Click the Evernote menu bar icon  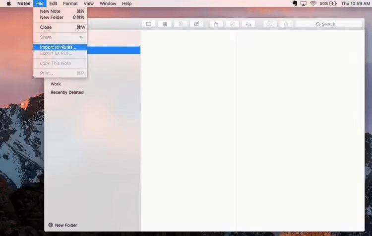click(x=295, y=3)
